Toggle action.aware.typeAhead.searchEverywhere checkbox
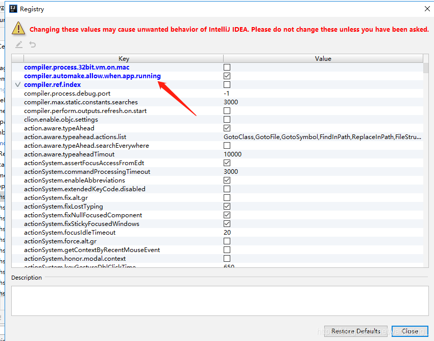434x341 pixels. point(227,146)
